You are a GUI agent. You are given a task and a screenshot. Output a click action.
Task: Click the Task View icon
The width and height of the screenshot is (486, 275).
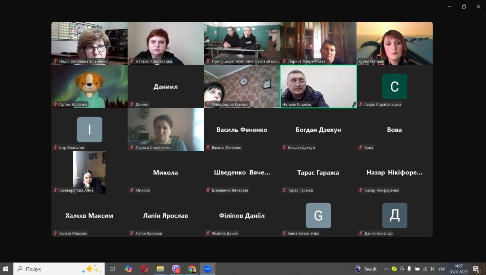pyautogui.click(x=113, y=269)
